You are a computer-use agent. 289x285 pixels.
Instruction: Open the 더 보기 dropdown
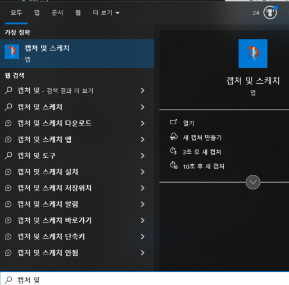click(106, 12)
